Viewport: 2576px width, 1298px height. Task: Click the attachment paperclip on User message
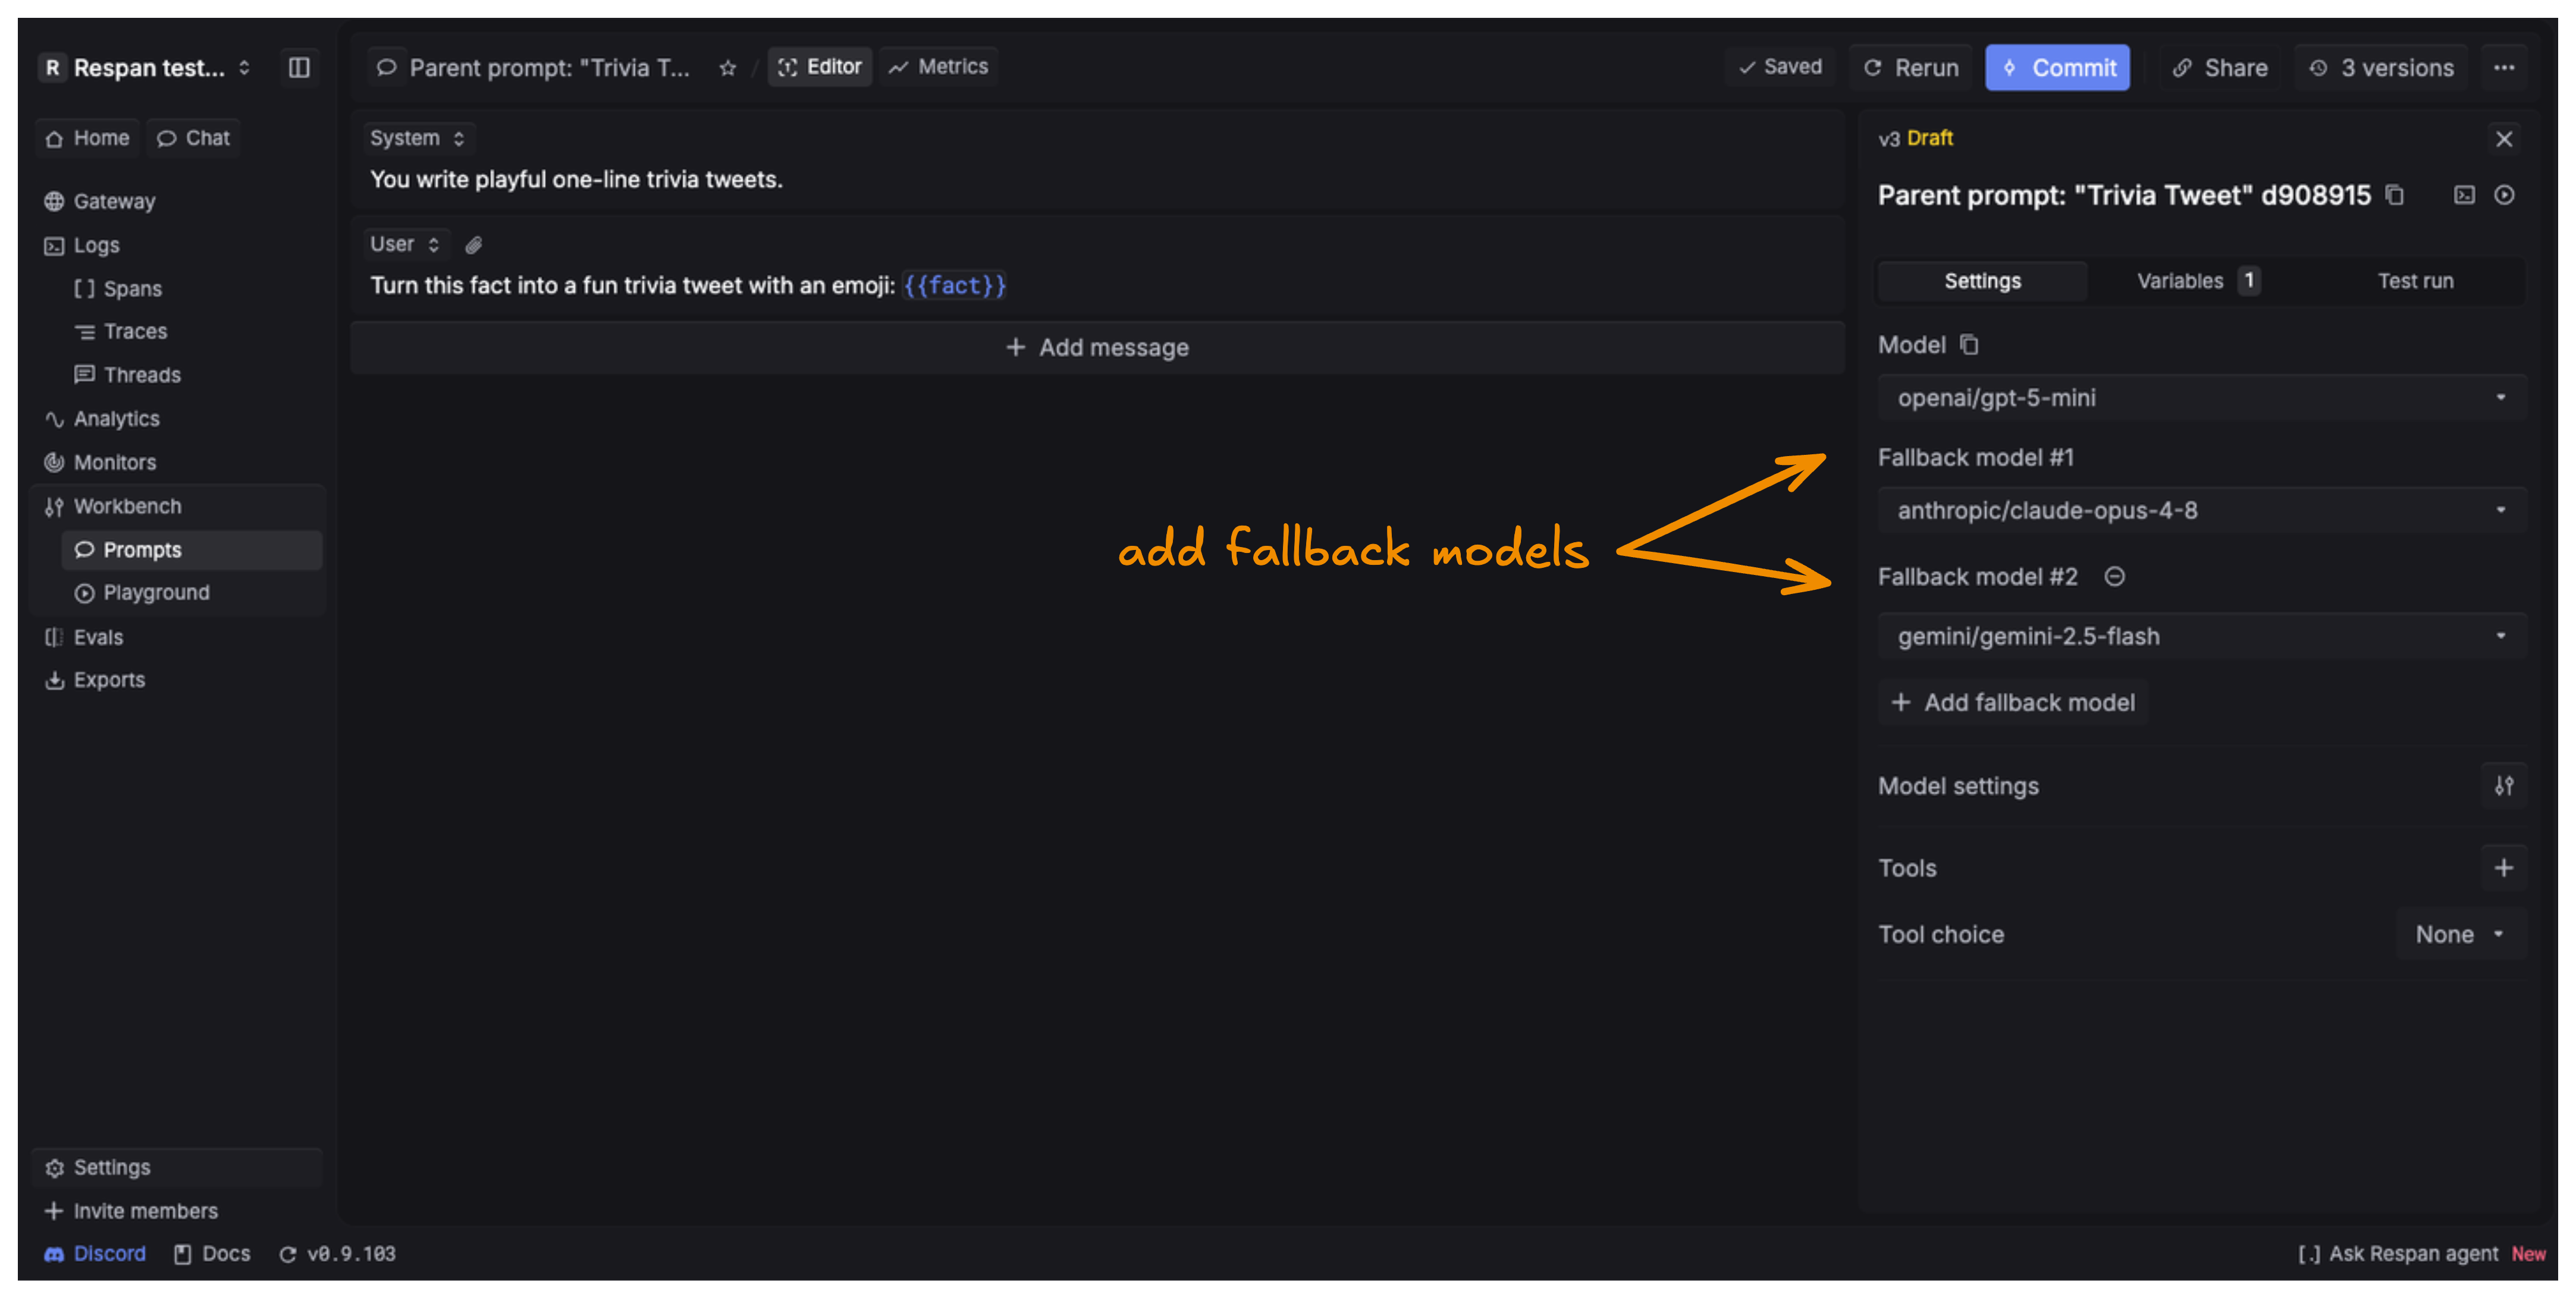tap(474, 244)
